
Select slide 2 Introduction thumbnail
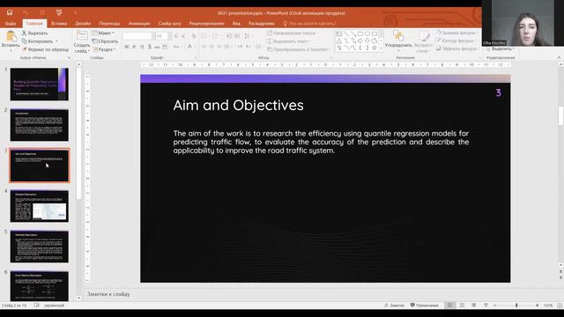tap(39, 125)
